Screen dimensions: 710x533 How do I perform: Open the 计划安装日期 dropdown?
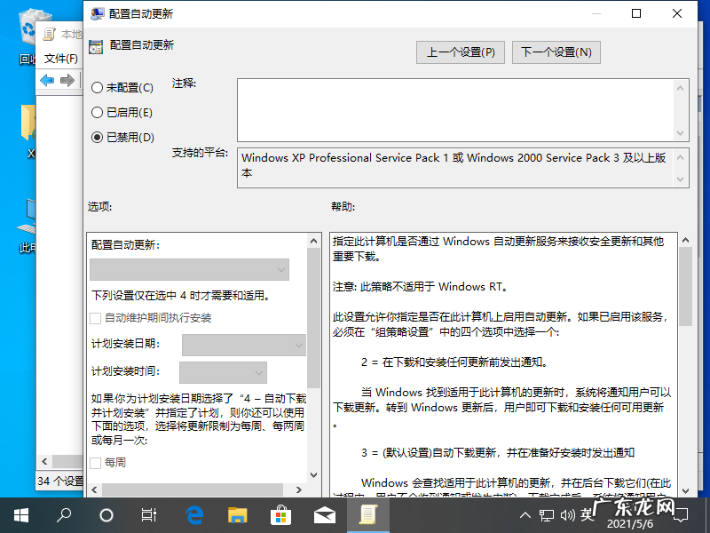pos(243,345)
